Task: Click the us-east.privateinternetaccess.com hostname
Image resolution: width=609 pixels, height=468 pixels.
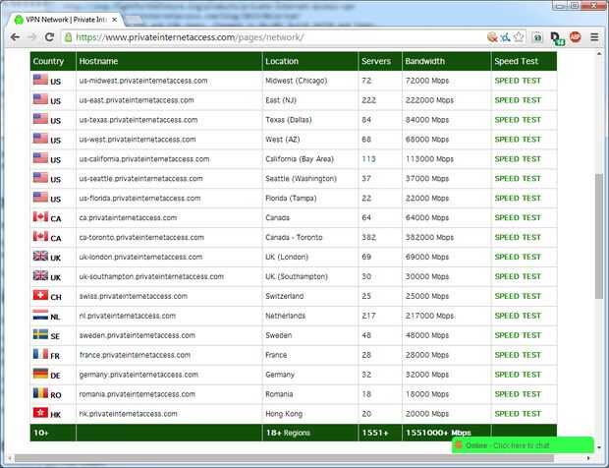Action: 137,100
